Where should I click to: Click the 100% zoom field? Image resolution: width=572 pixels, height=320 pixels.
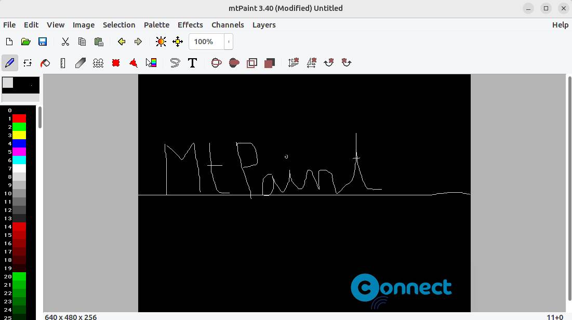pos(206,42)
